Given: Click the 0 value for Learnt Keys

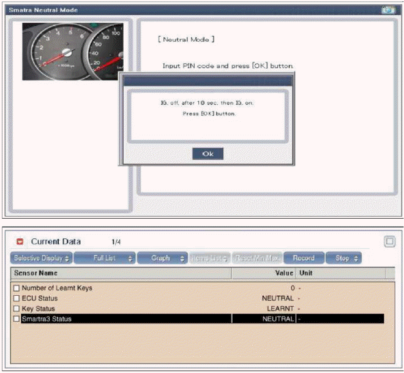Looking at the screenshot, I should [x=293, y=288].
